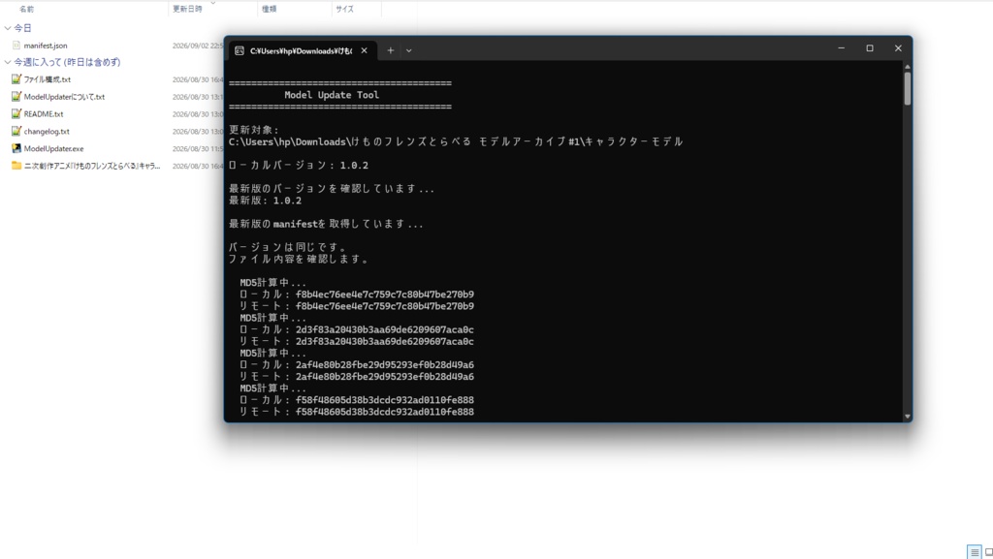Select the changelog.txt file name

(x=47, y=131)
